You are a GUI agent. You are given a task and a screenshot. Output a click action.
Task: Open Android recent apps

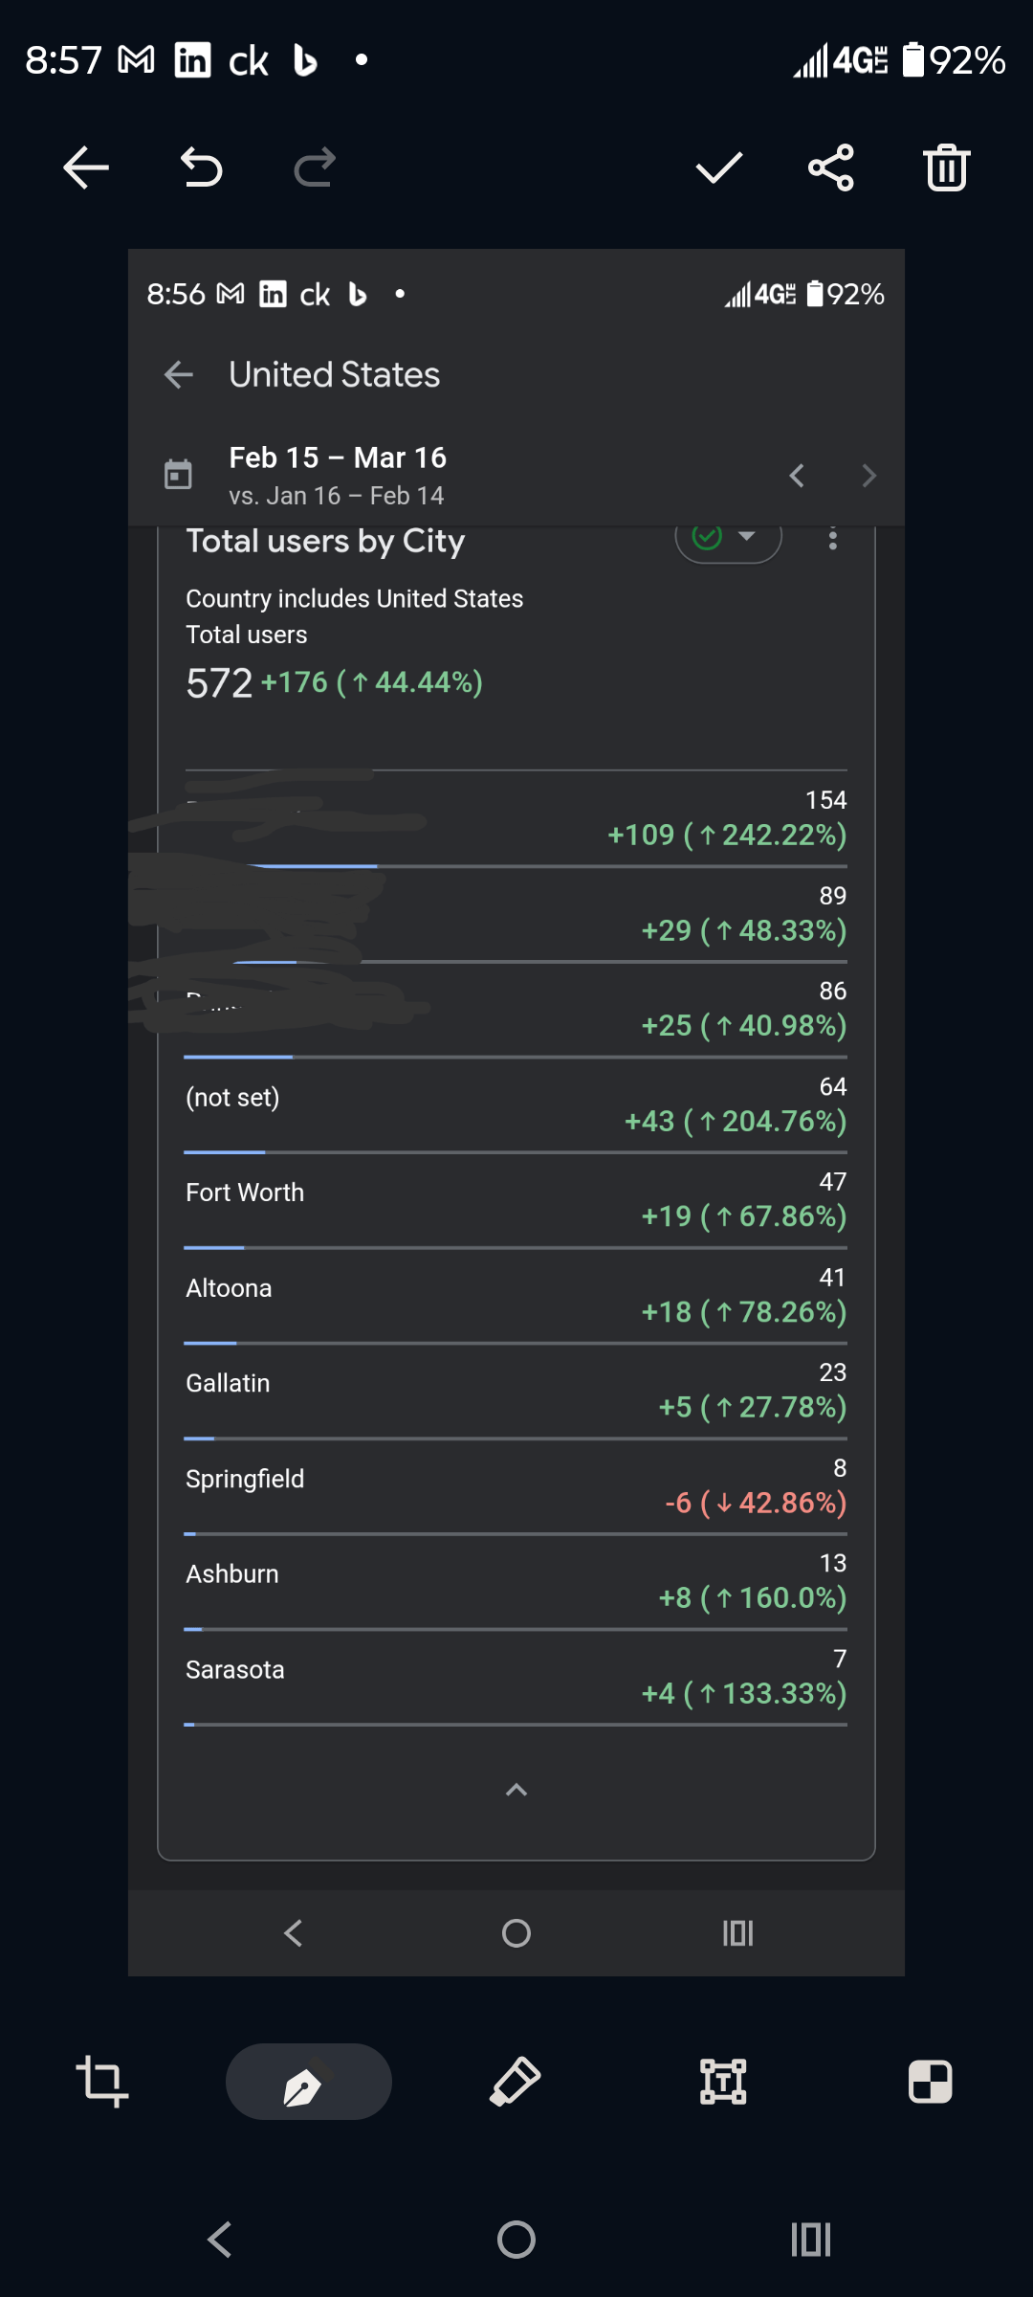811,2240
